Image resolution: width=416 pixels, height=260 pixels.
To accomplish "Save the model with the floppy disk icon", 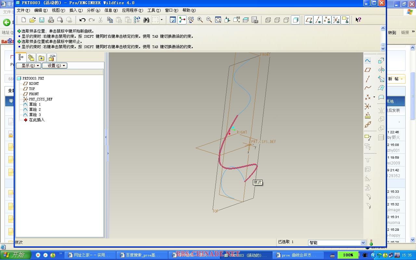I will click(x=42, y=20).
